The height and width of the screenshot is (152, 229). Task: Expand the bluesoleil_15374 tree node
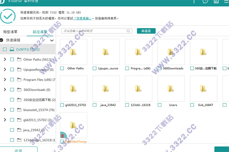5,110
